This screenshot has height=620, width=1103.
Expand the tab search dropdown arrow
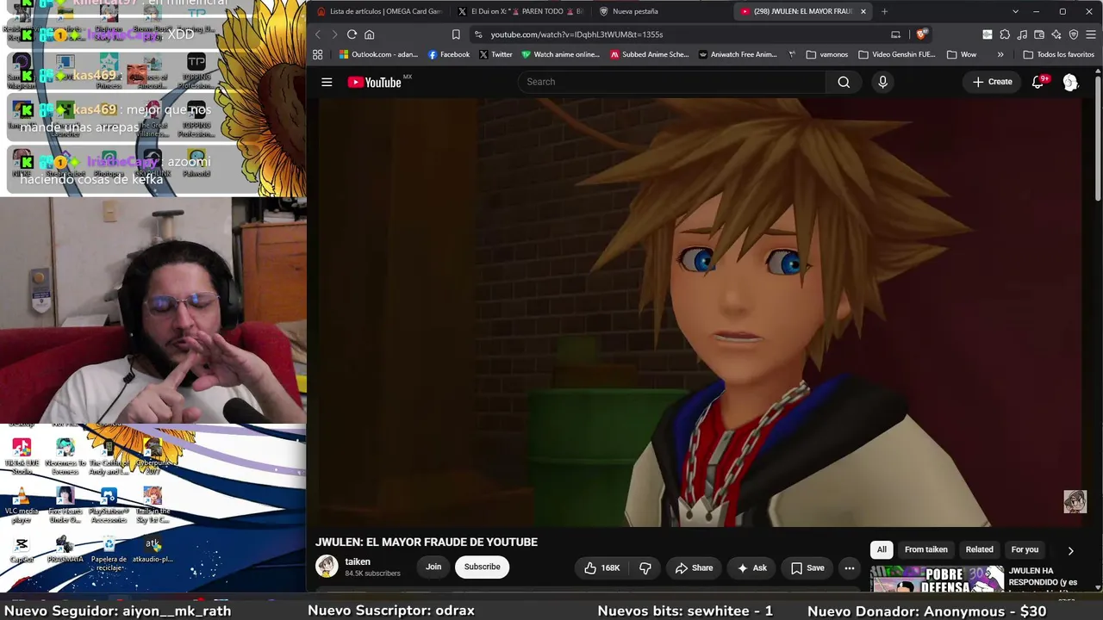tap(1015, 11)
